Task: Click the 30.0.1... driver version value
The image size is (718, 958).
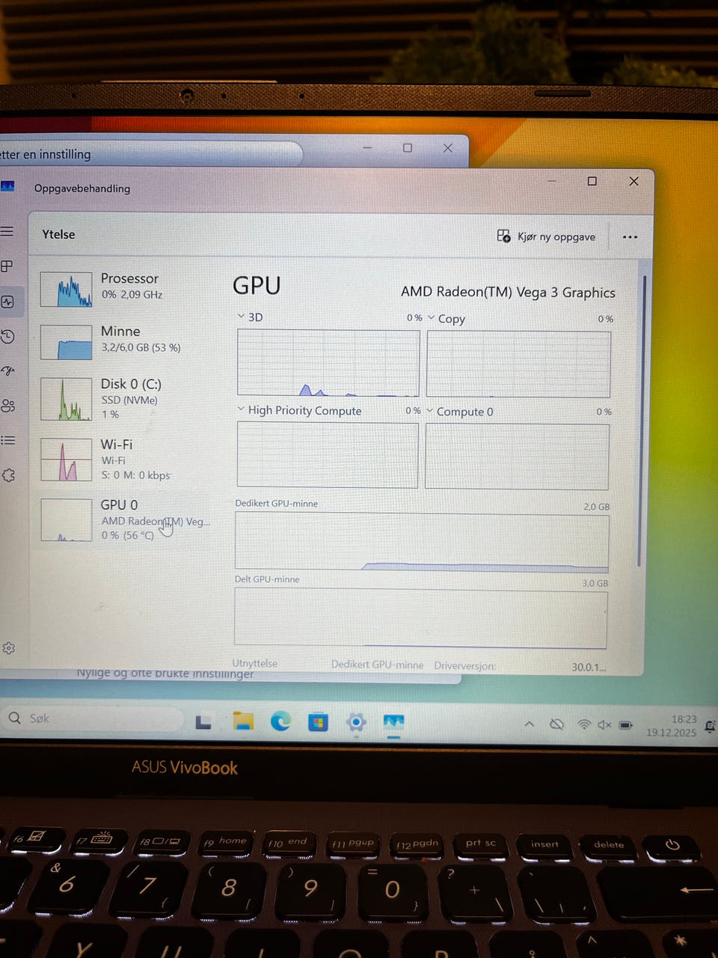Action: pyautogui.click(x=589, y=667)
